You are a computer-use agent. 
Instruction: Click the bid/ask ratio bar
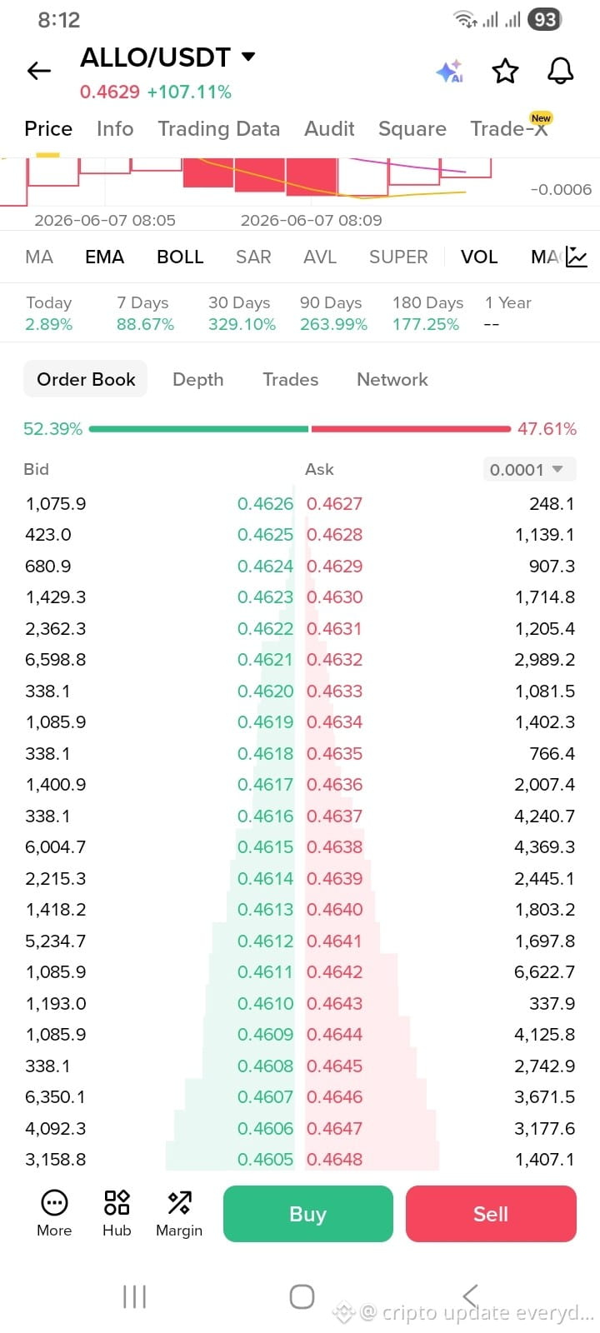point(300,429)
